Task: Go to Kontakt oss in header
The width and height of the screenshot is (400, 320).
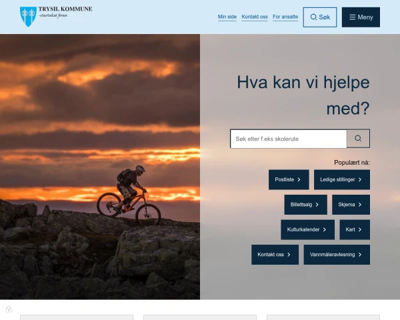Action: coord(255,17)
